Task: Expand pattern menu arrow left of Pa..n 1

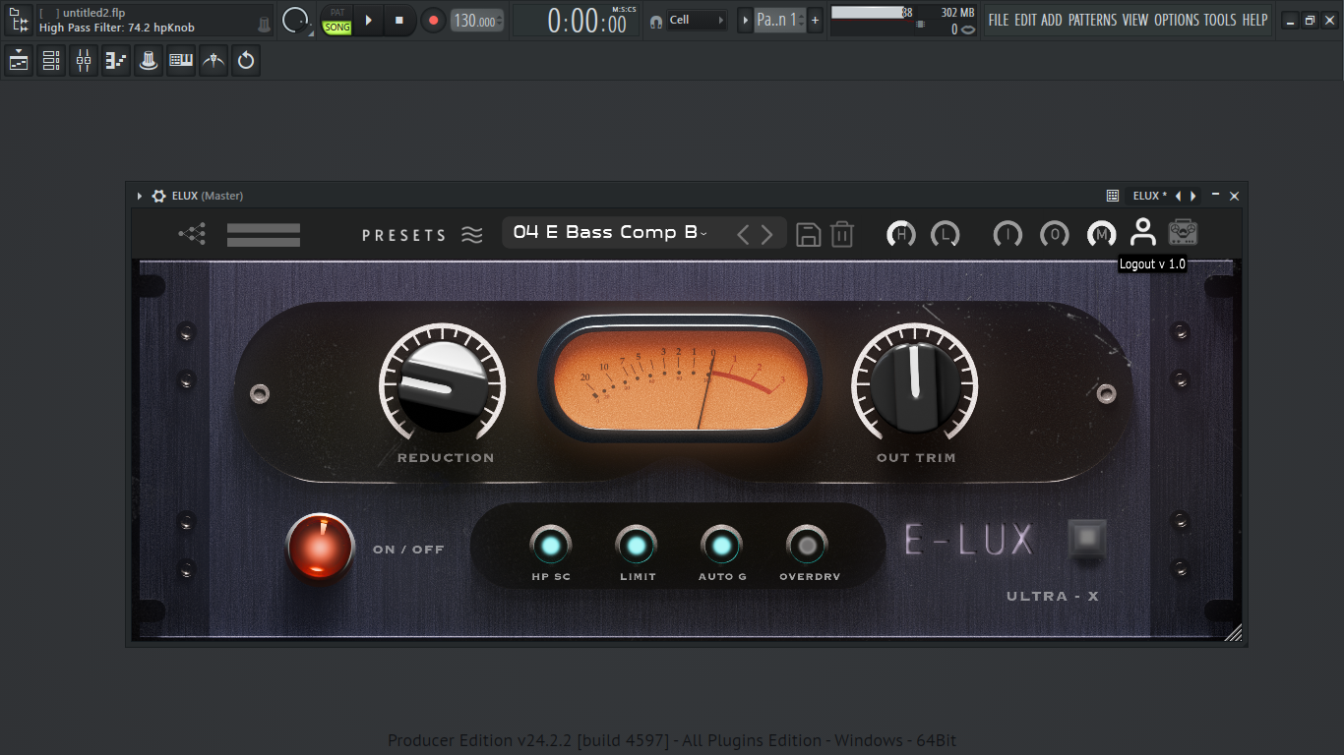Action: pos(745,20)
